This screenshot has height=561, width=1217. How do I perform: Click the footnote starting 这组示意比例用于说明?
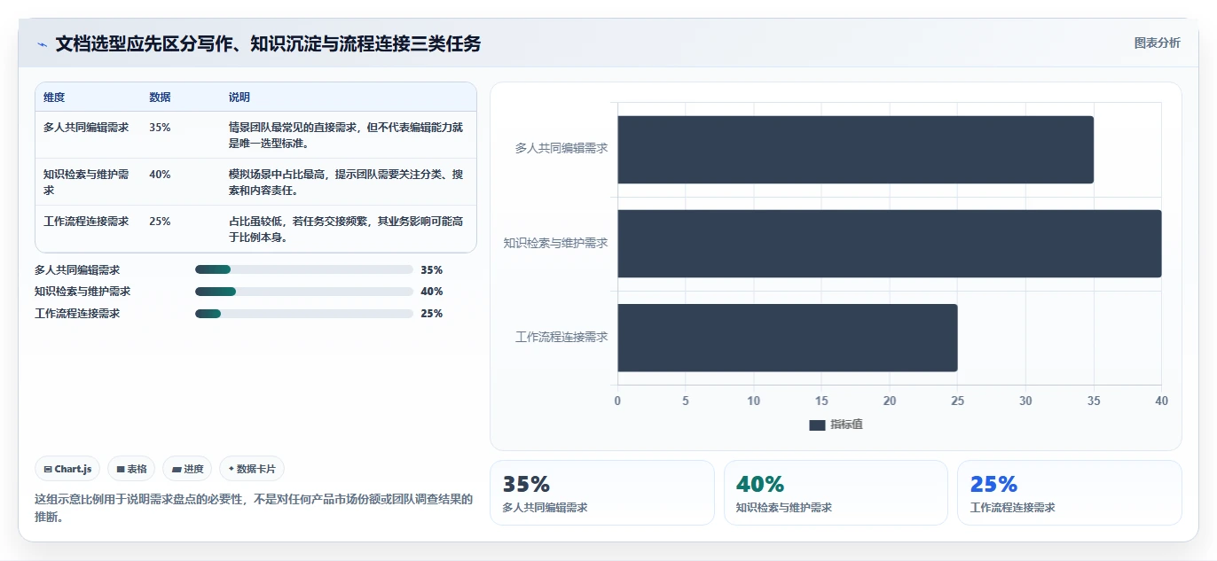point(254,508)
